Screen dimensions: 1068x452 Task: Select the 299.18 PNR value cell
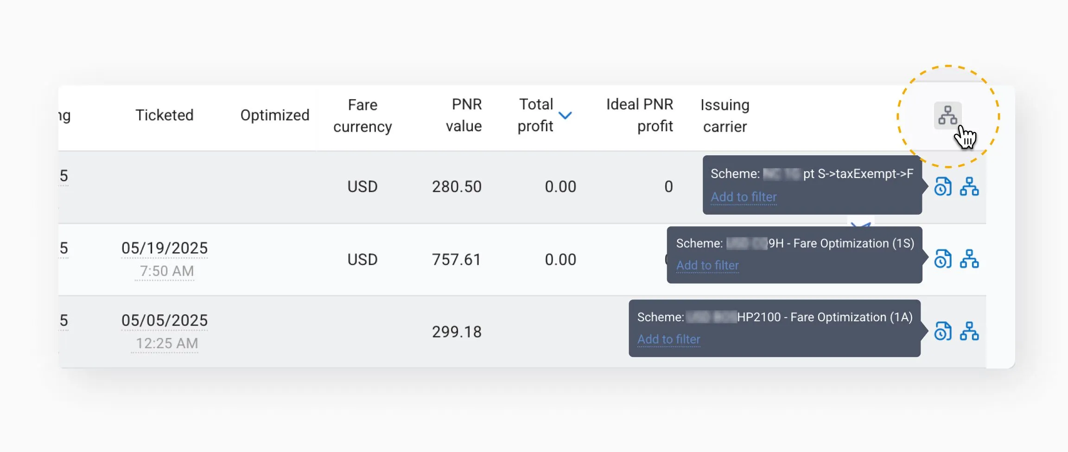[457, 332]
